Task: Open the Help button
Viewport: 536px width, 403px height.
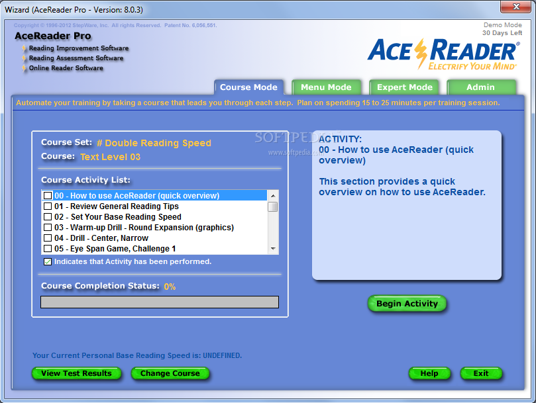Action: pyautogui.click(x=429, y=373)
